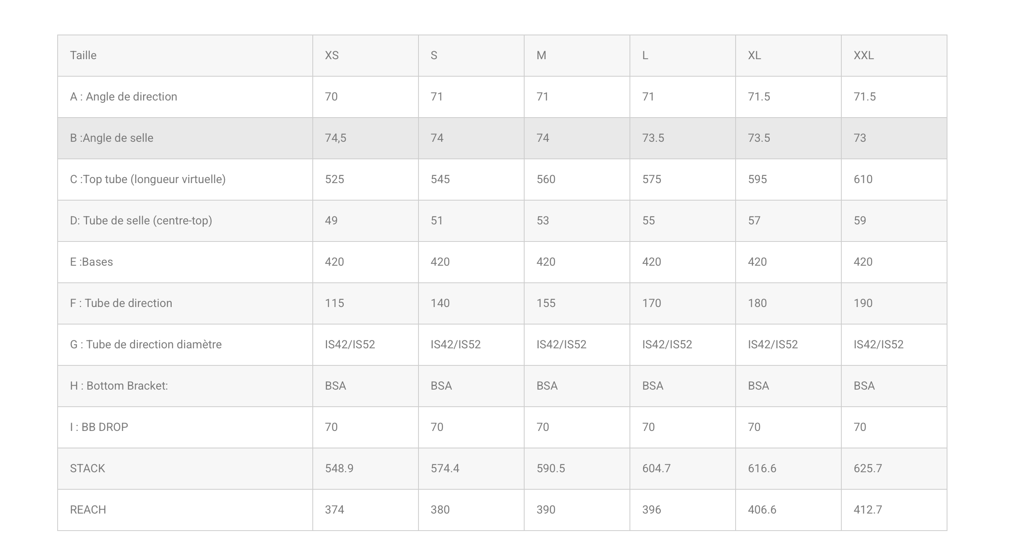This screenshot has height=560, width=1015.
Task: Select the 604.7 stack value
Action: tap(657, 468)
